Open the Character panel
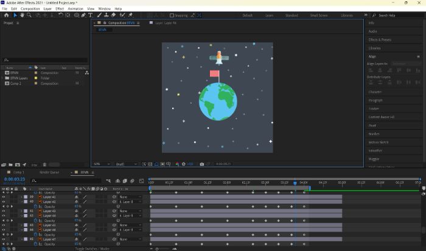Screen dimensions: 426x251 coord(375,92)
